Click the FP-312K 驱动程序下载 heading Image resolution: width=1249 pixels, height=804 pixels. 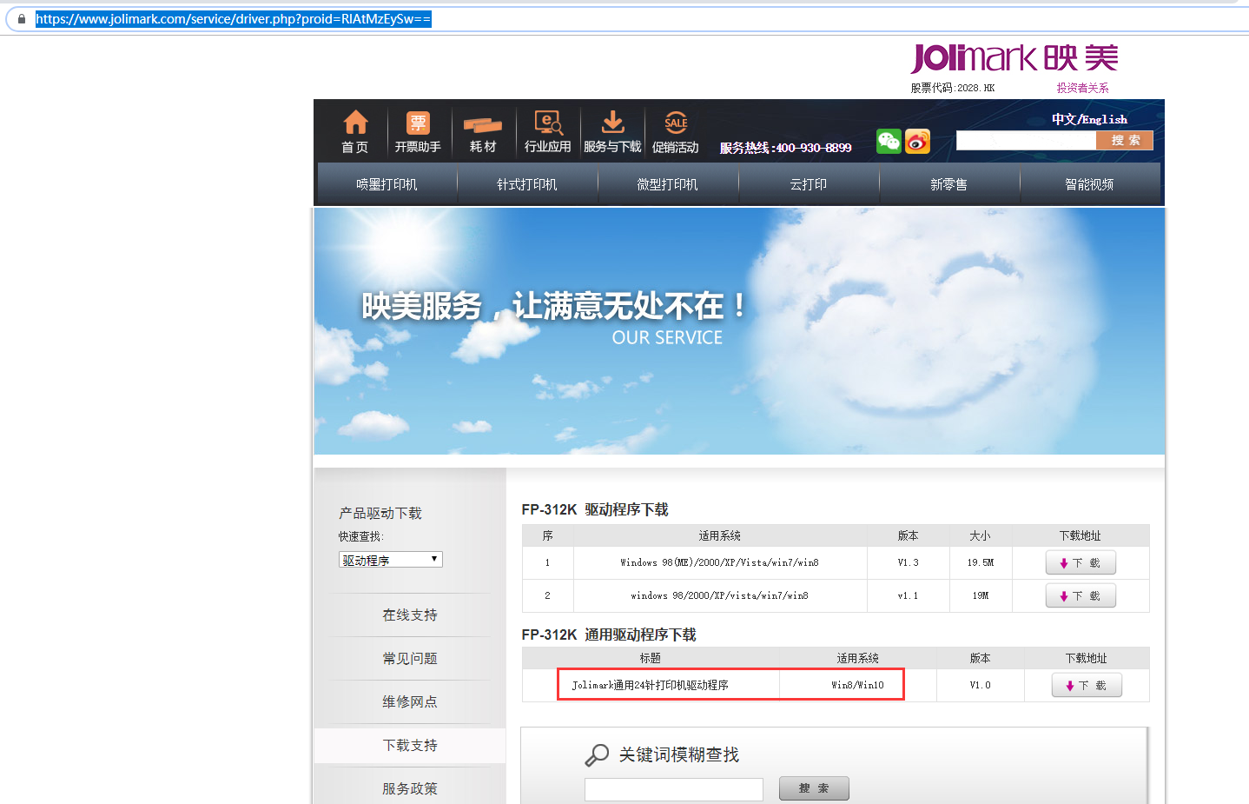[x=595, y=509]
